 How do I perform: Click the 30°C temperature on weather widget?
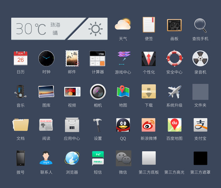31,29
